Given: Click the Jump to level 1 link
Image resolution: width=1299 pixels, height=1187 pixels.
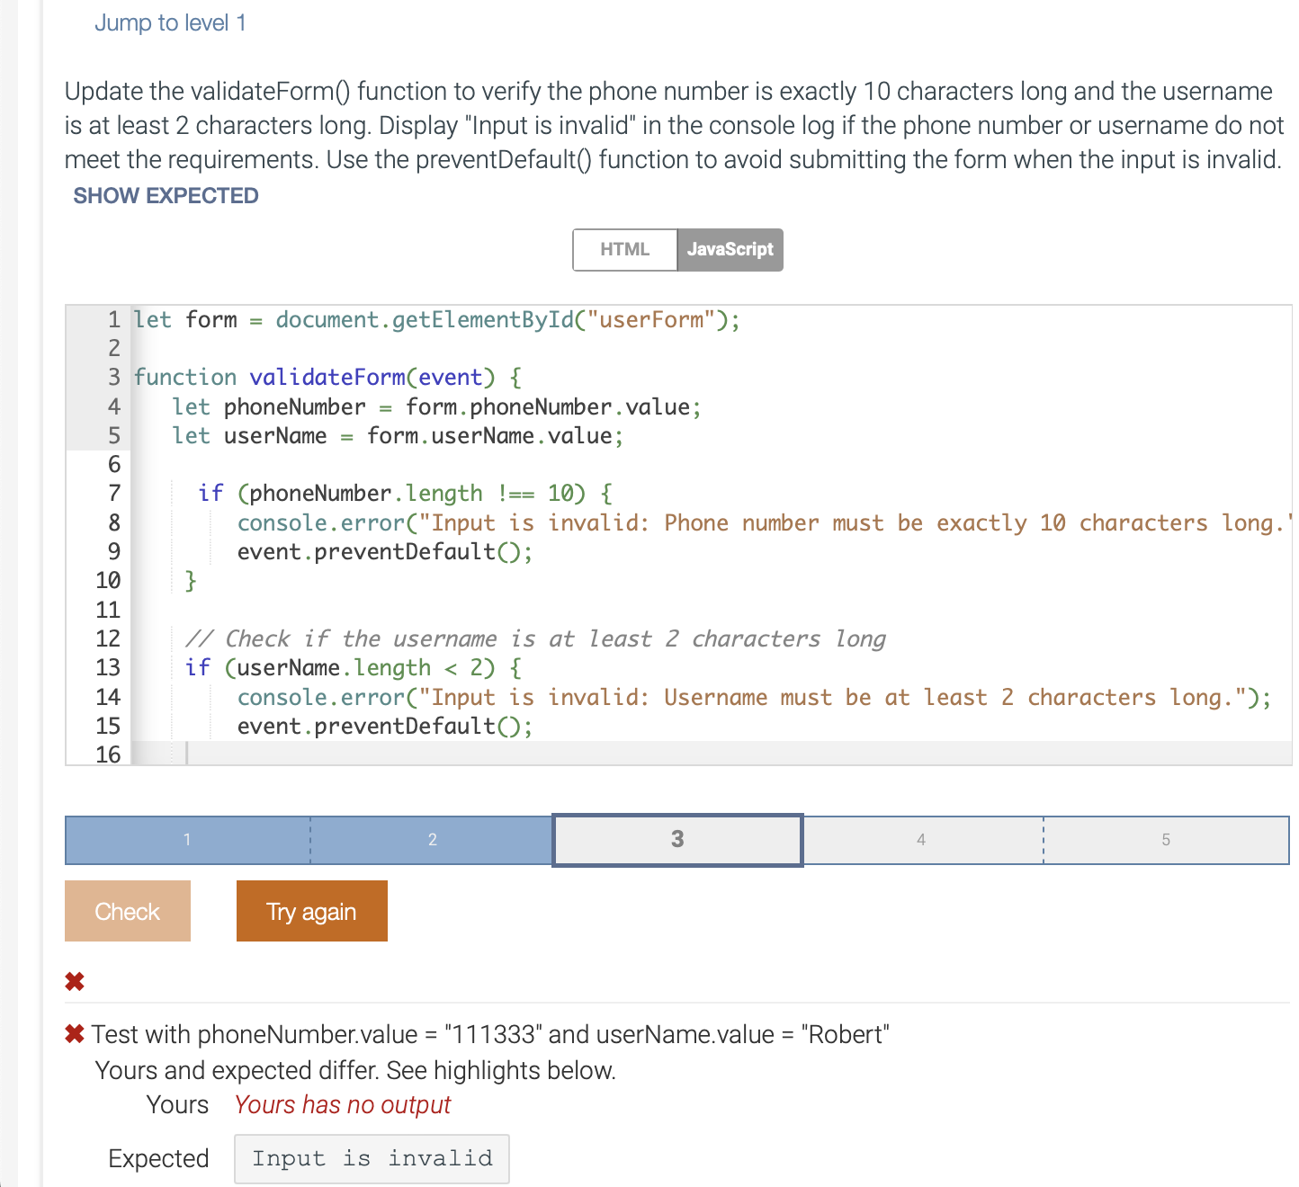Looking at the screenshot, I should point(170,22).
